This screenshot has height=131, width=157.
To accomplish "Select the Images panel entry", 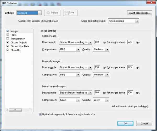I will coord(14,31).
